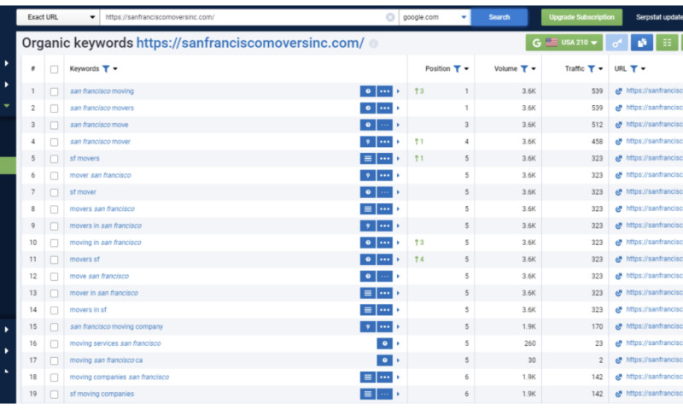Open the sanfranciscomoversinc.com title link
The height and width of the screenshot is (410, 683).
250,43
